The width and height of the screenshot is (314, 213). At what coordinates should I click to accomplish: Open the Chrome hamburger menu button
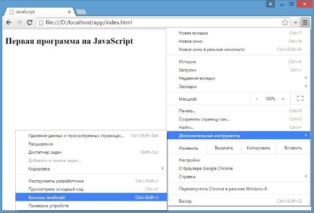pyautogui.click(x=305, y=22)
